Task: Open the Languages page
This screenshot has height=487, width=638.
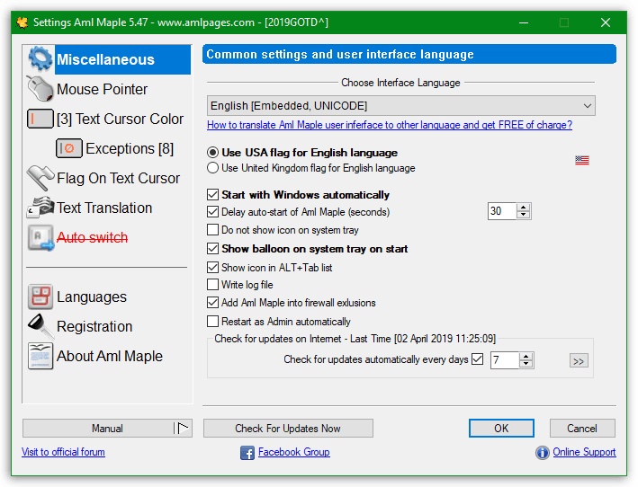Action: click(92, 297)
